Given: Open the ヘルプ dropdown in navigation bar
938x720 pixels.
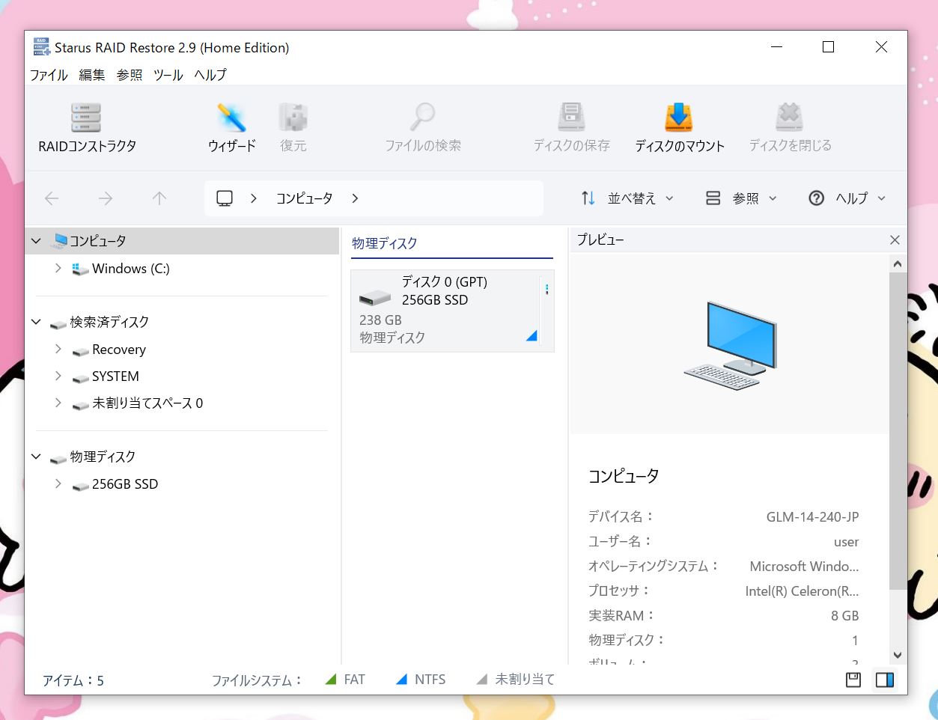Looking at the screenshot, I should [848, 198].
